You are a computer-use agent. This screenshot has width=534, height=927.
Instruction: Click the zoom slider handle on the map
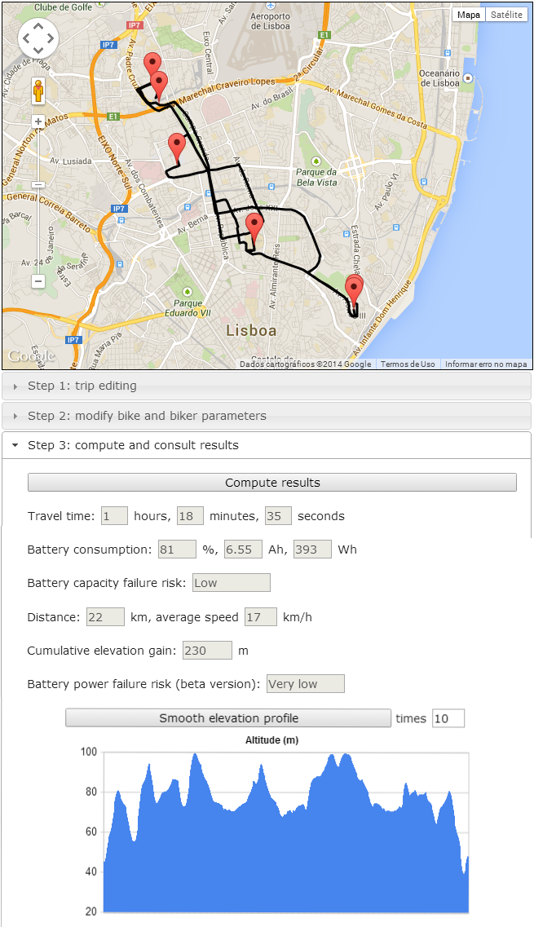click(38, 185)
